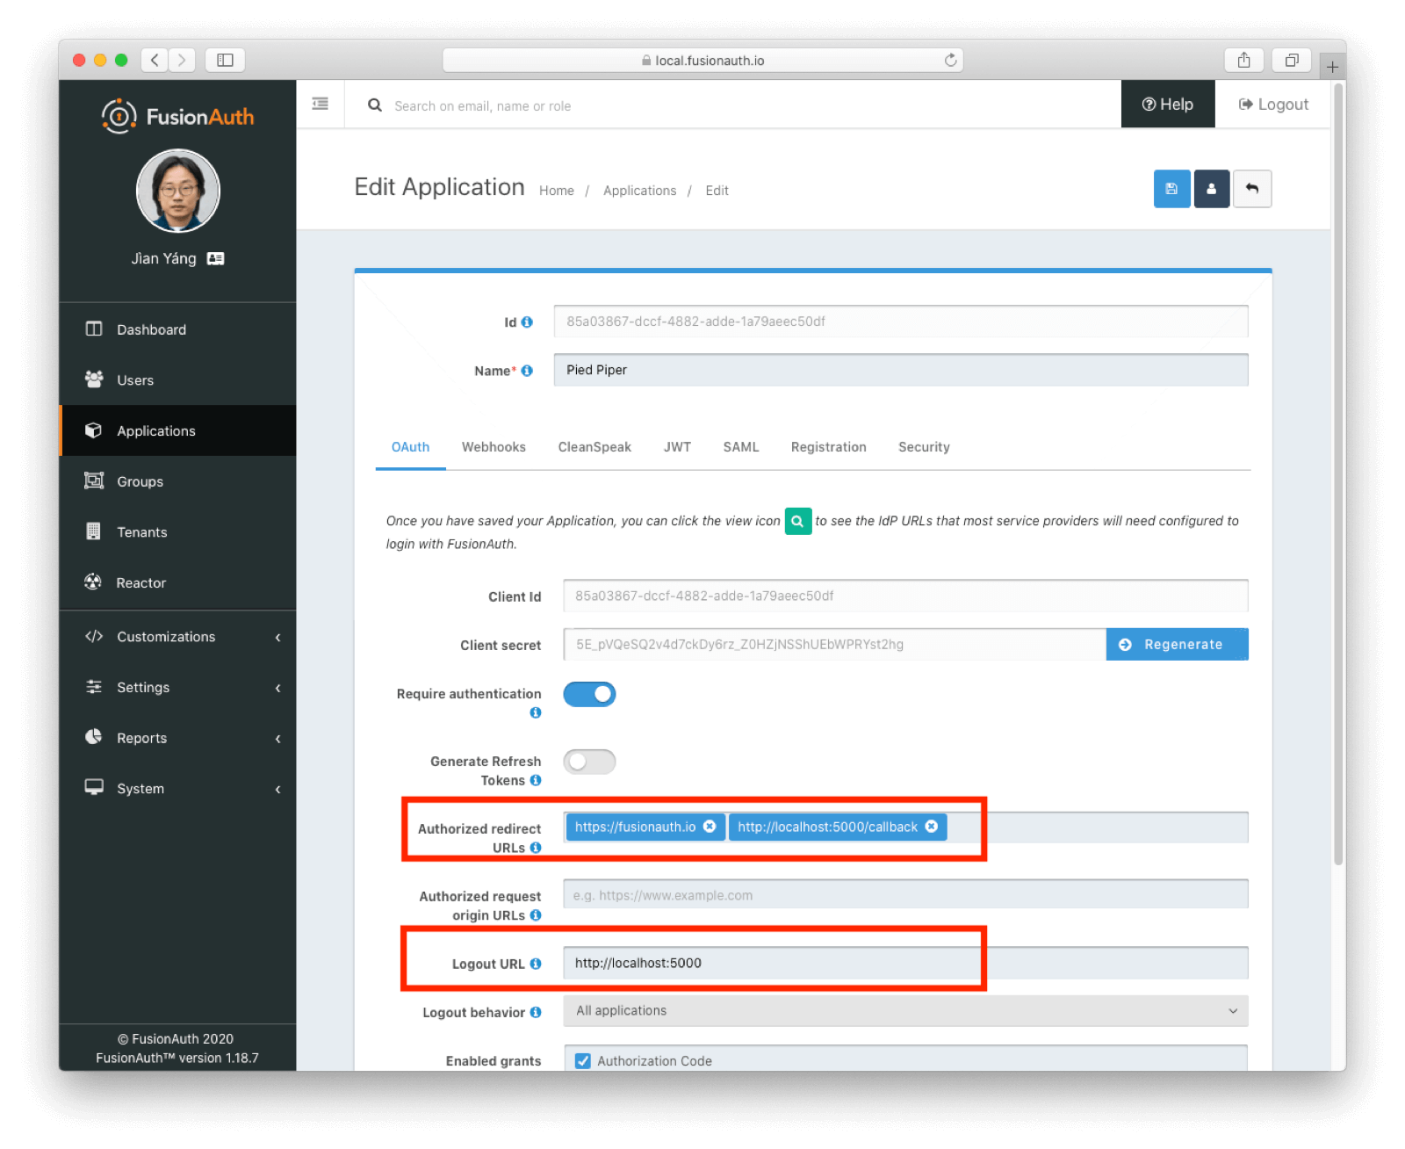
Task: Remove the https://fusionauth.io redirect URL
Action: tap(710, 827)
